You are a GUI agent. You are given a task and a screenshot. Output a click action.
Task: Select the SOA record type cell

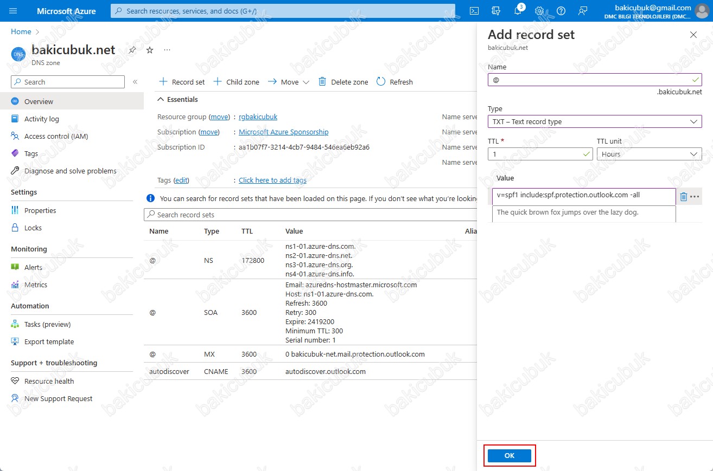tap(211, 312)
